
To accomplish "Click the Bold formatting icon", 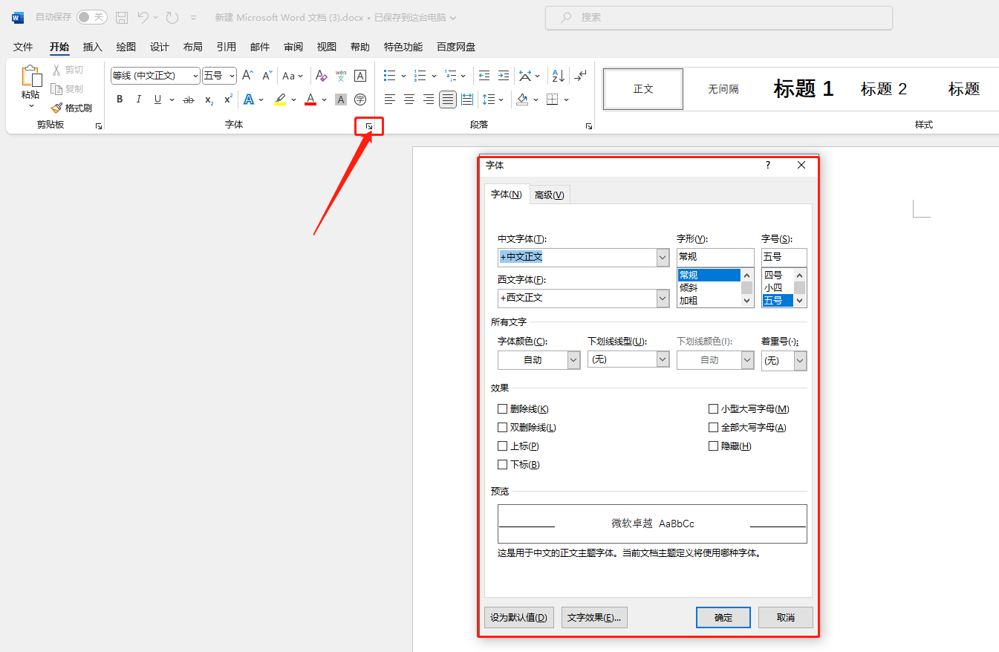I will point(120,100).
